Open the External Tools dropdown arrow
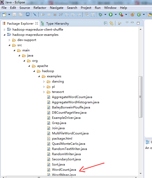 tap(126, 15)
